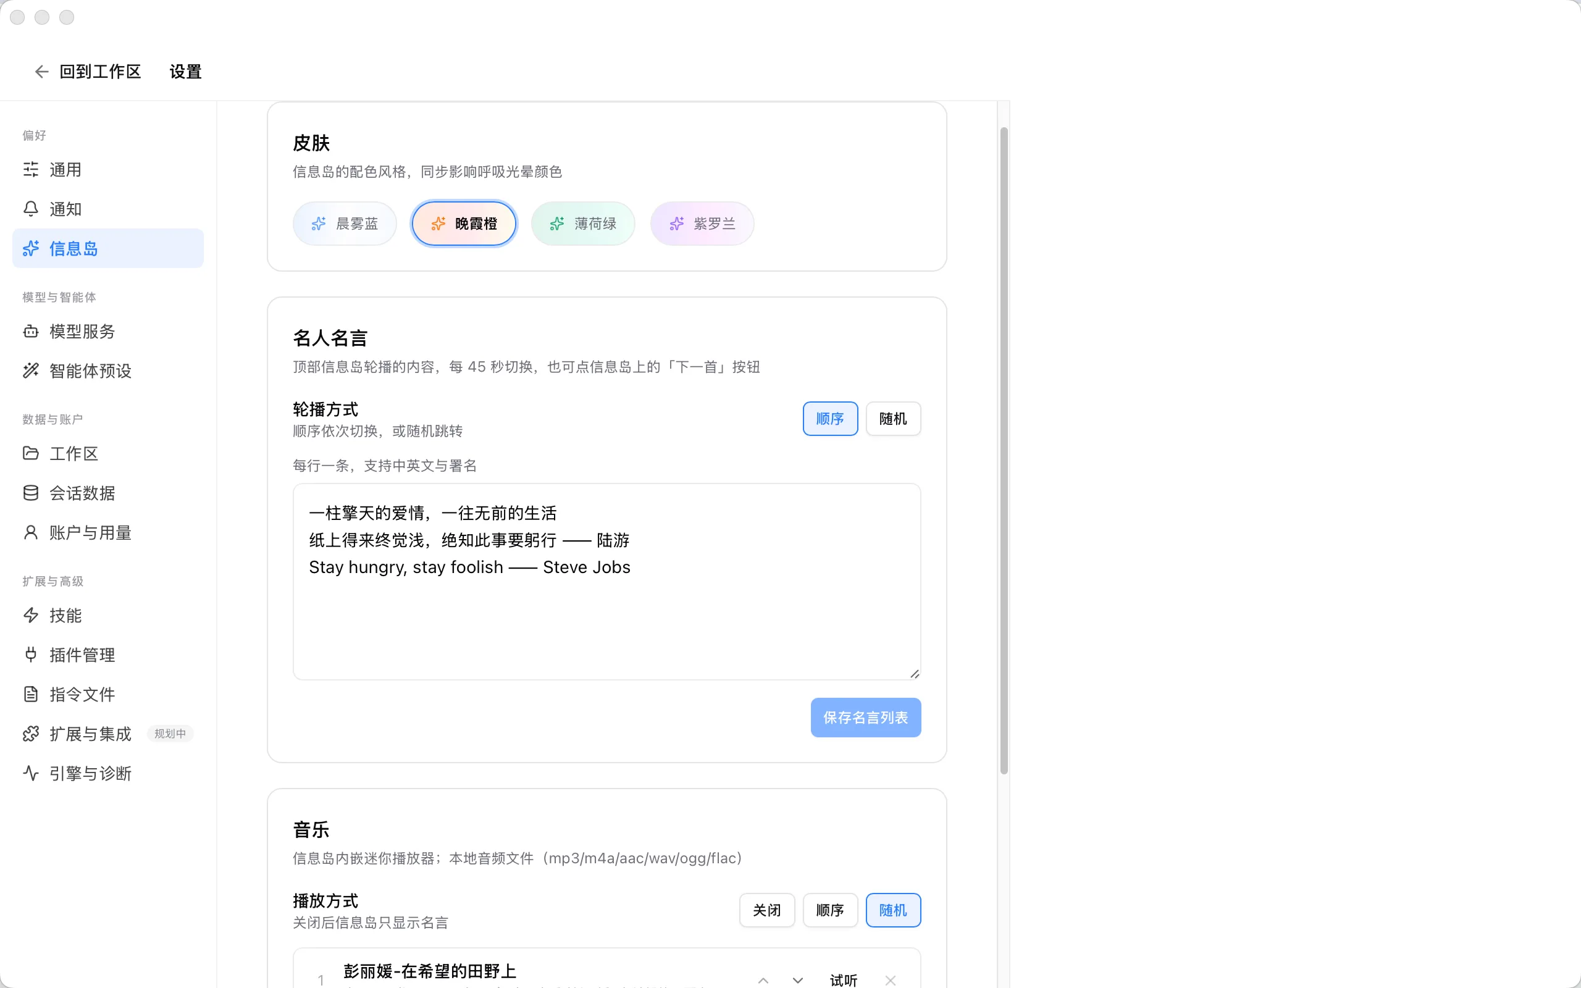Image resolution: width=1581 pixels, height=988 pixels.
Task: Go back via 回到工作区 link
Action: (x=88, y=72)
